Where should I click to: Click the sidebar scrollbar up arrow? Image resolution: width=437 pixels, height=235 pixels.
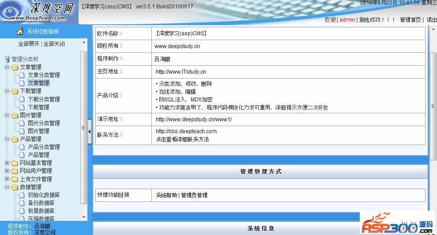(x=84, y=43)
